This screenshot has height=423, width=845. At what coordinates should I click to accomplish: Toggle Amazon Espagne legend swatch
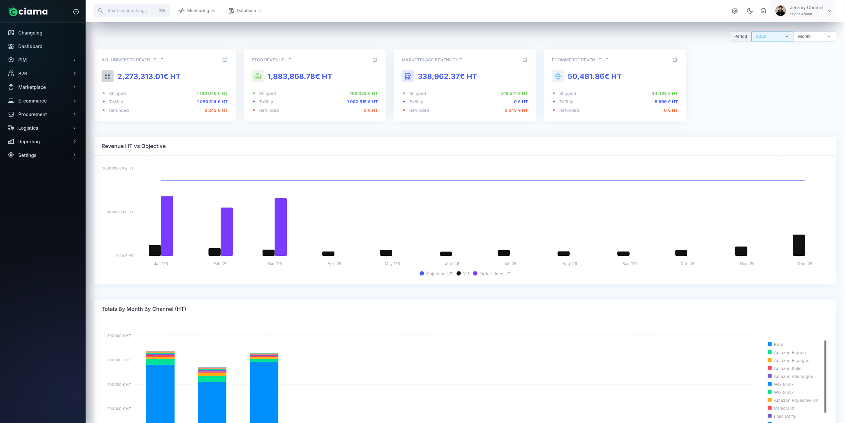(769, 360)
